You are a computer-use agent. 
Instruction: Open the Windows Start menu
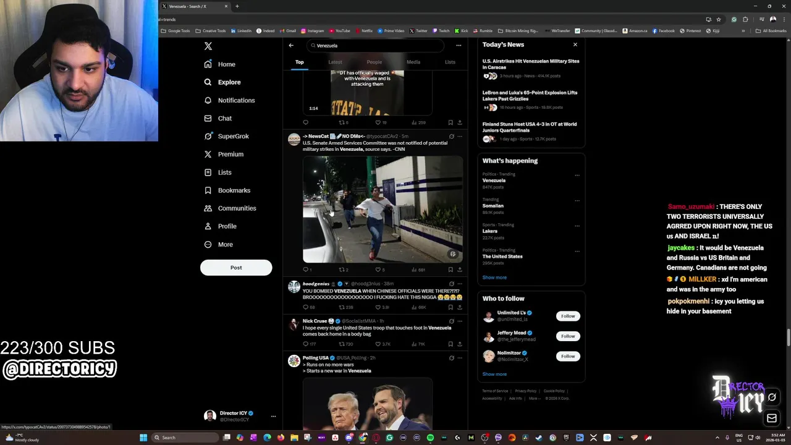click(x=143, y=438)
